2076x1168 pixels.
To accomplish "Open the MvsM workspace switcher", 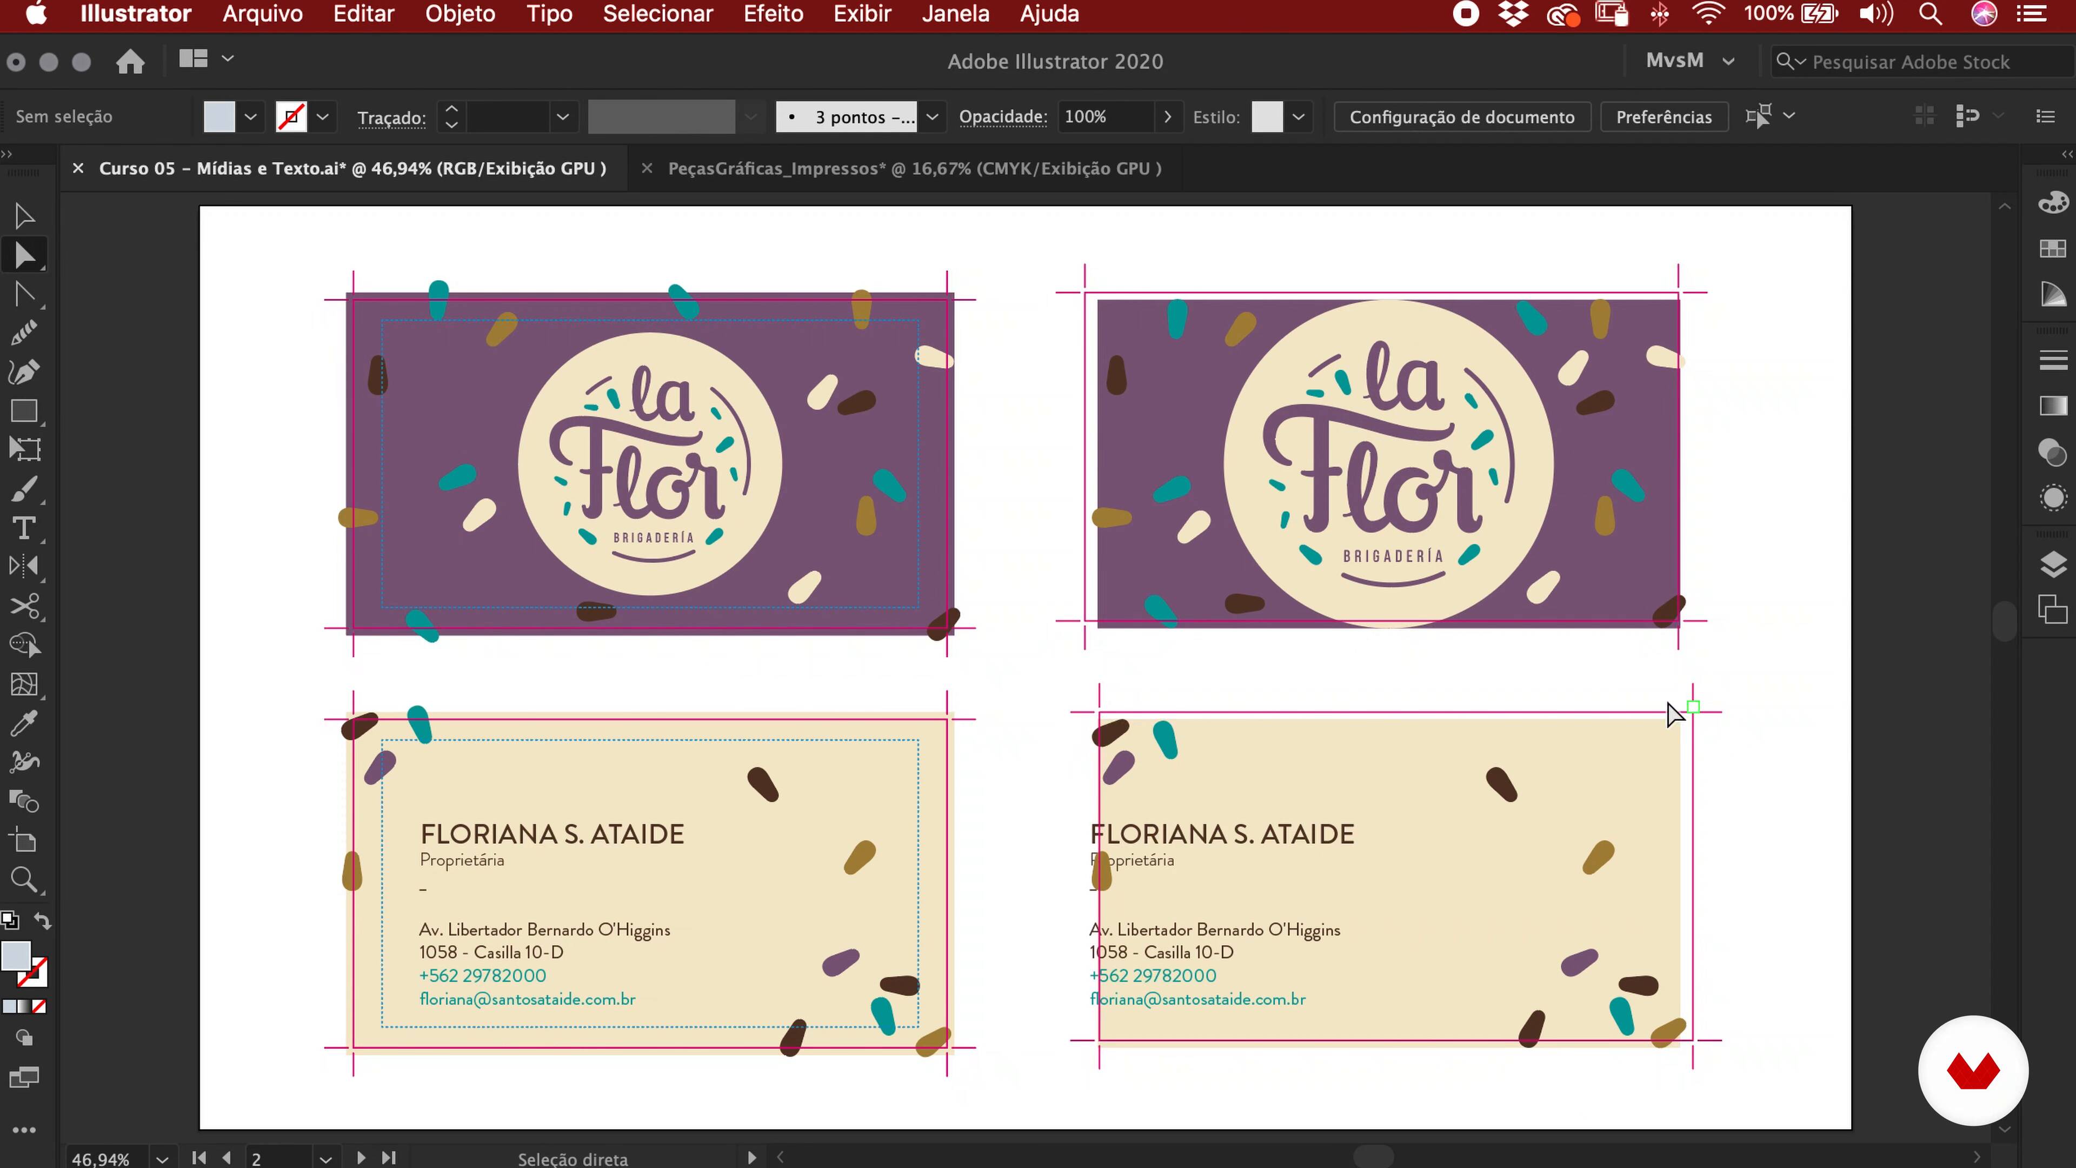I will click(x=1689, y=61).
